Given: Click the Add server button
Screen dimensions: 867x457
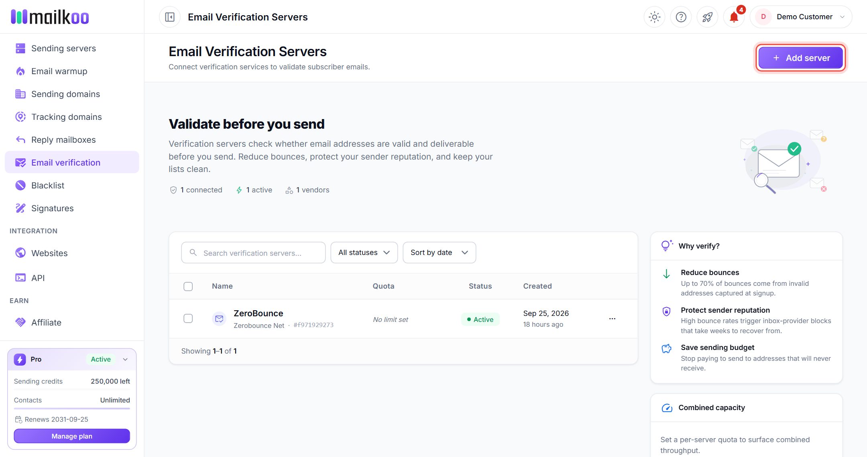Looking at the screenshot, I should pos(800,58).
